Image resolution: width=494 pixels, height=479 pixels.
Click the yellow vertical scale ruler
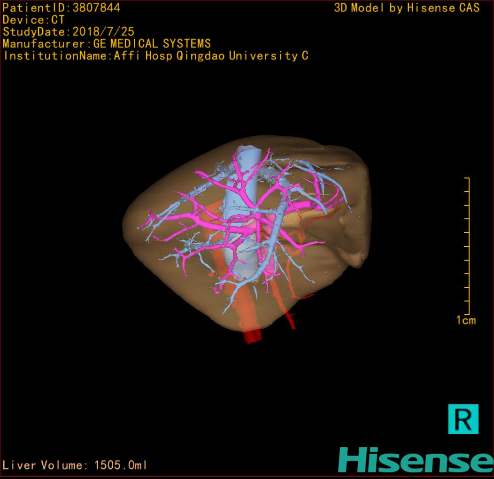[467, 246]
